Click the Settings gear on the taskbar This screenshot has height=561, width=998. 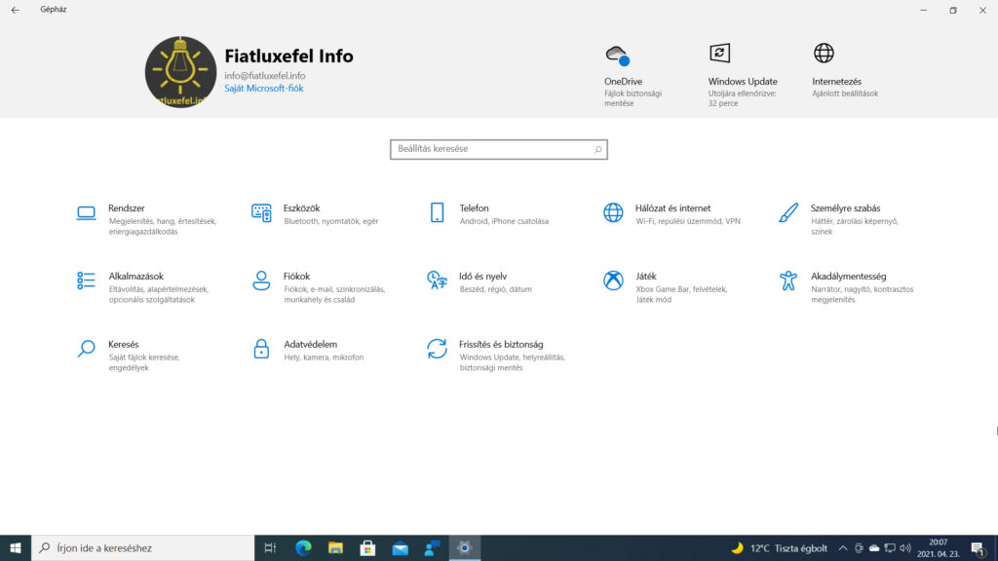click(x=465, y=547)
